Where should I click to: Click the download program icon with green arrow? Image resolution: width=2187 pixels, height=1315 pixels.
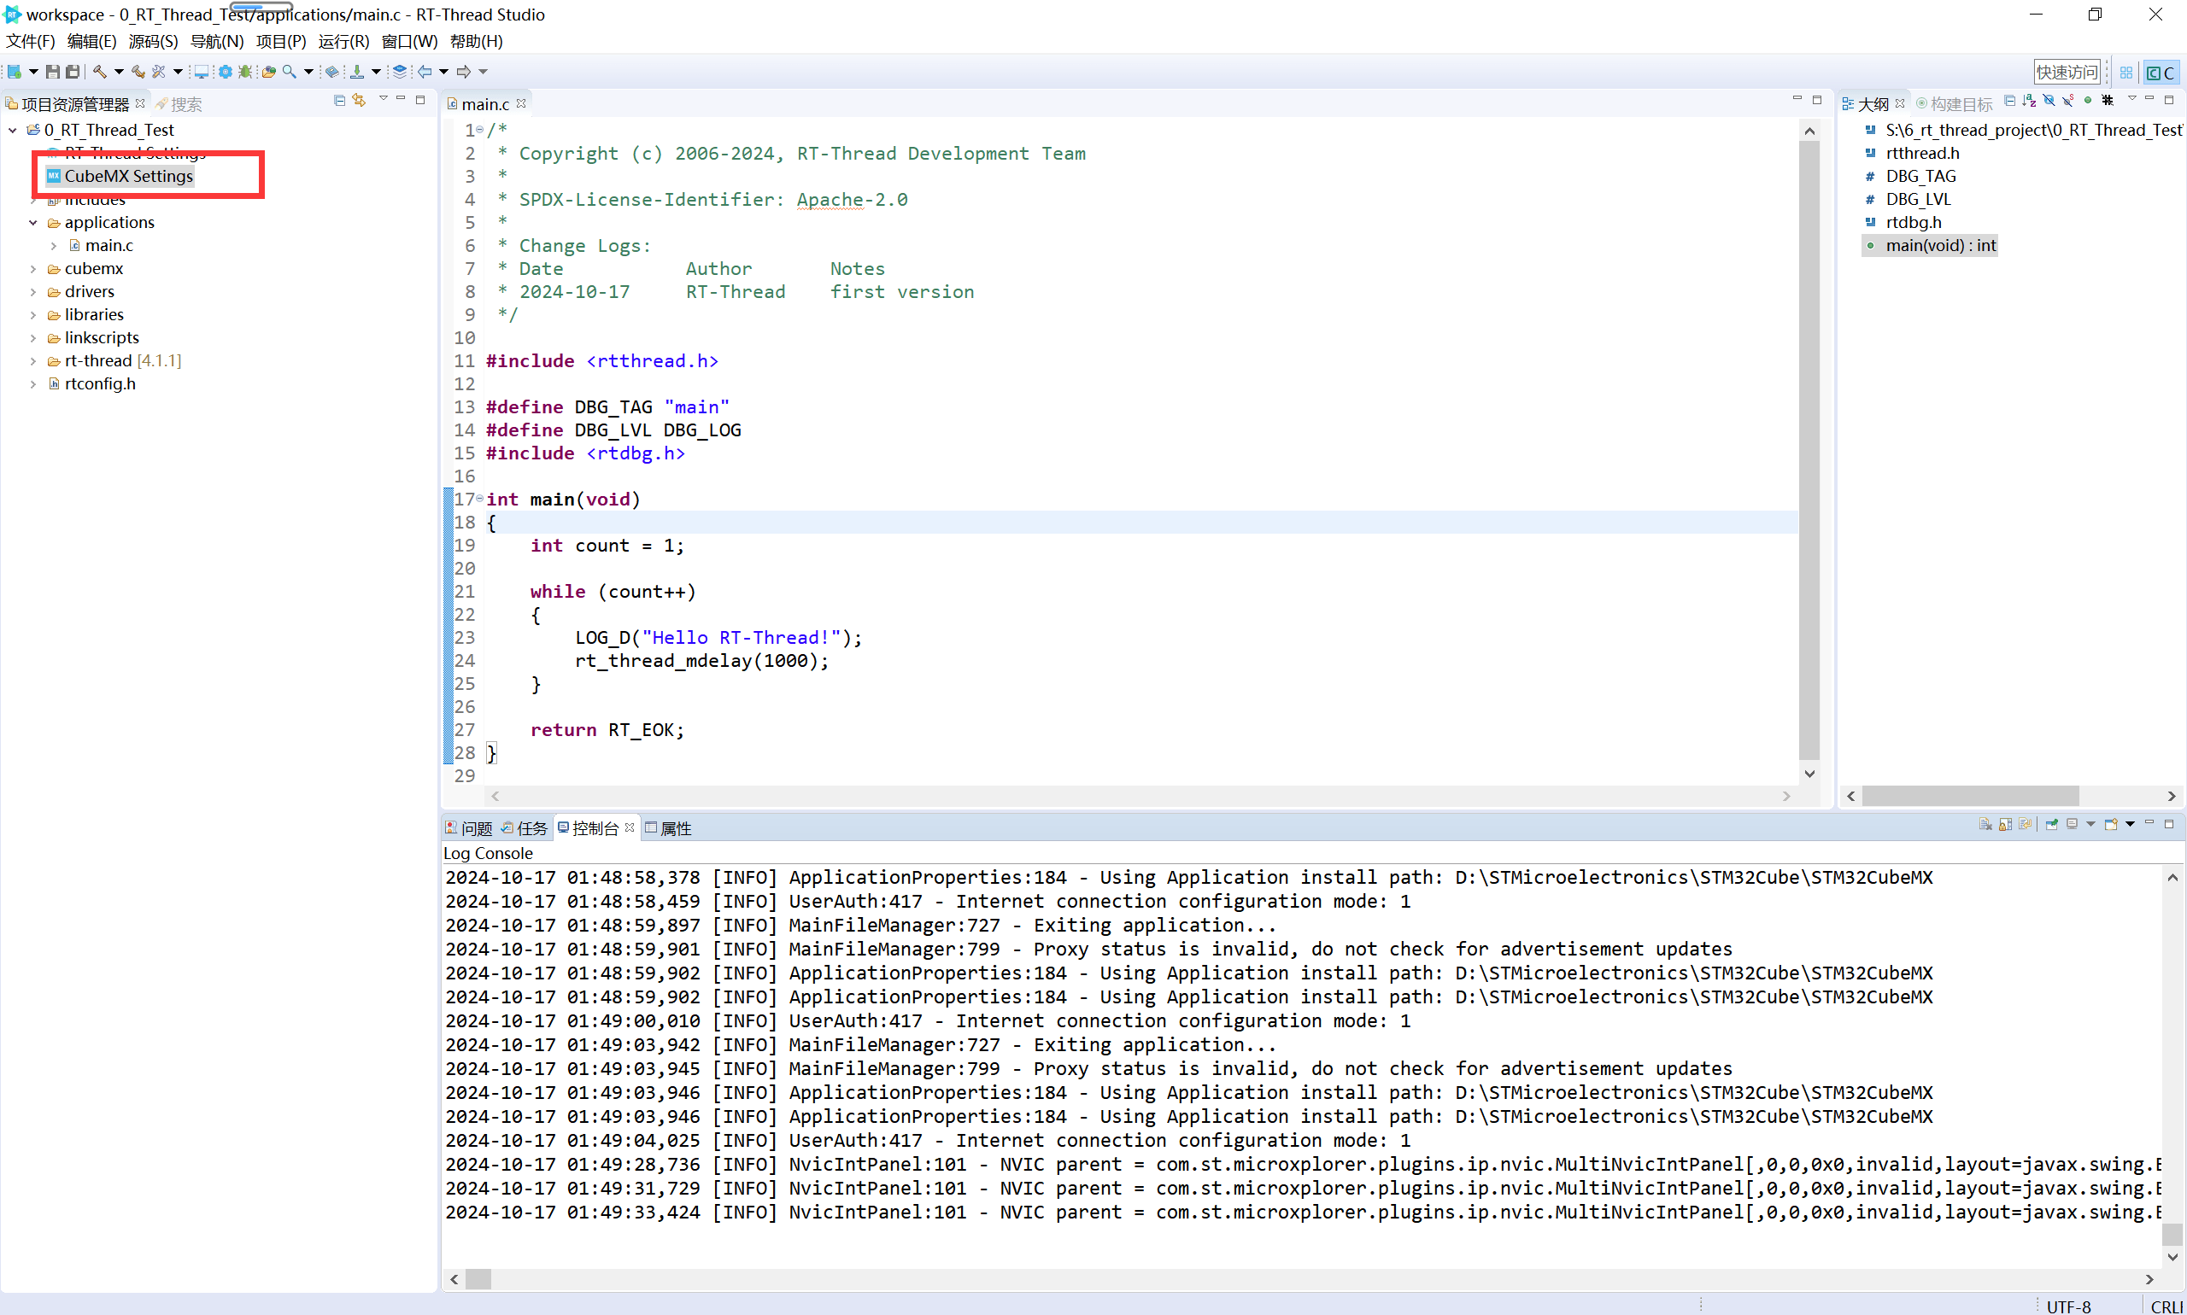coord(356,72)
